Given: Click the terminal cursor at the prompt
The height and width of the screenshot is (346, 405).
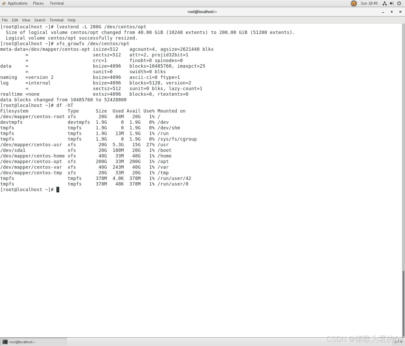Looking at the screenshot, I should click(x=58, y=190).
